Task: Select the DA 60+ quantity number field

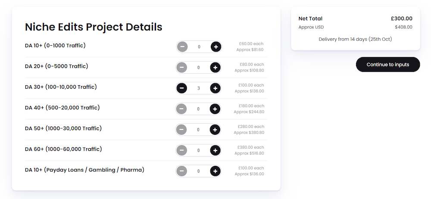Action: click(198, 150)
